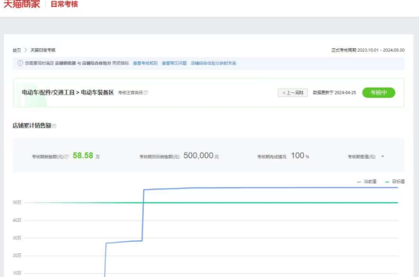Click help icon beside 店铺累计销售额 heading
Image resolution: width=419 pixels, height=277 pixels.
tap(54, 126)
